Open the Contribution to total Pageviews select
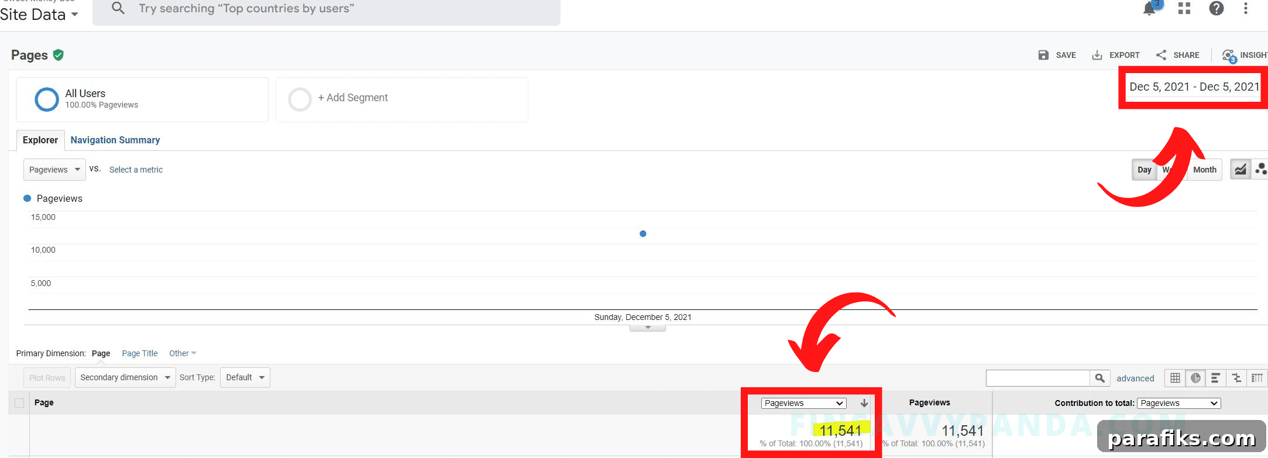The height and width of the screenshot is (458, 1268). point(1179,403)
